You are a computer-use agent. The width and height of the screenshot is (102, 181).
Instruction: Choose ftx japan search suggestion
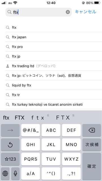point(54,37)
